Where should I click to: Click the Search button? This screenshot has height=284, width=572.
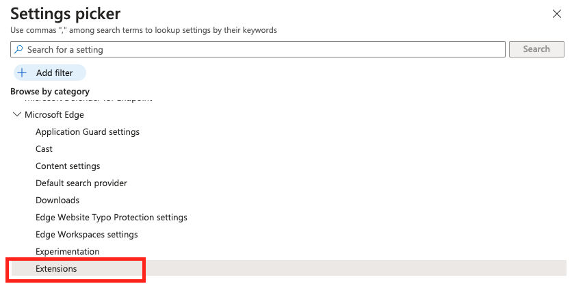coord(536,49)
